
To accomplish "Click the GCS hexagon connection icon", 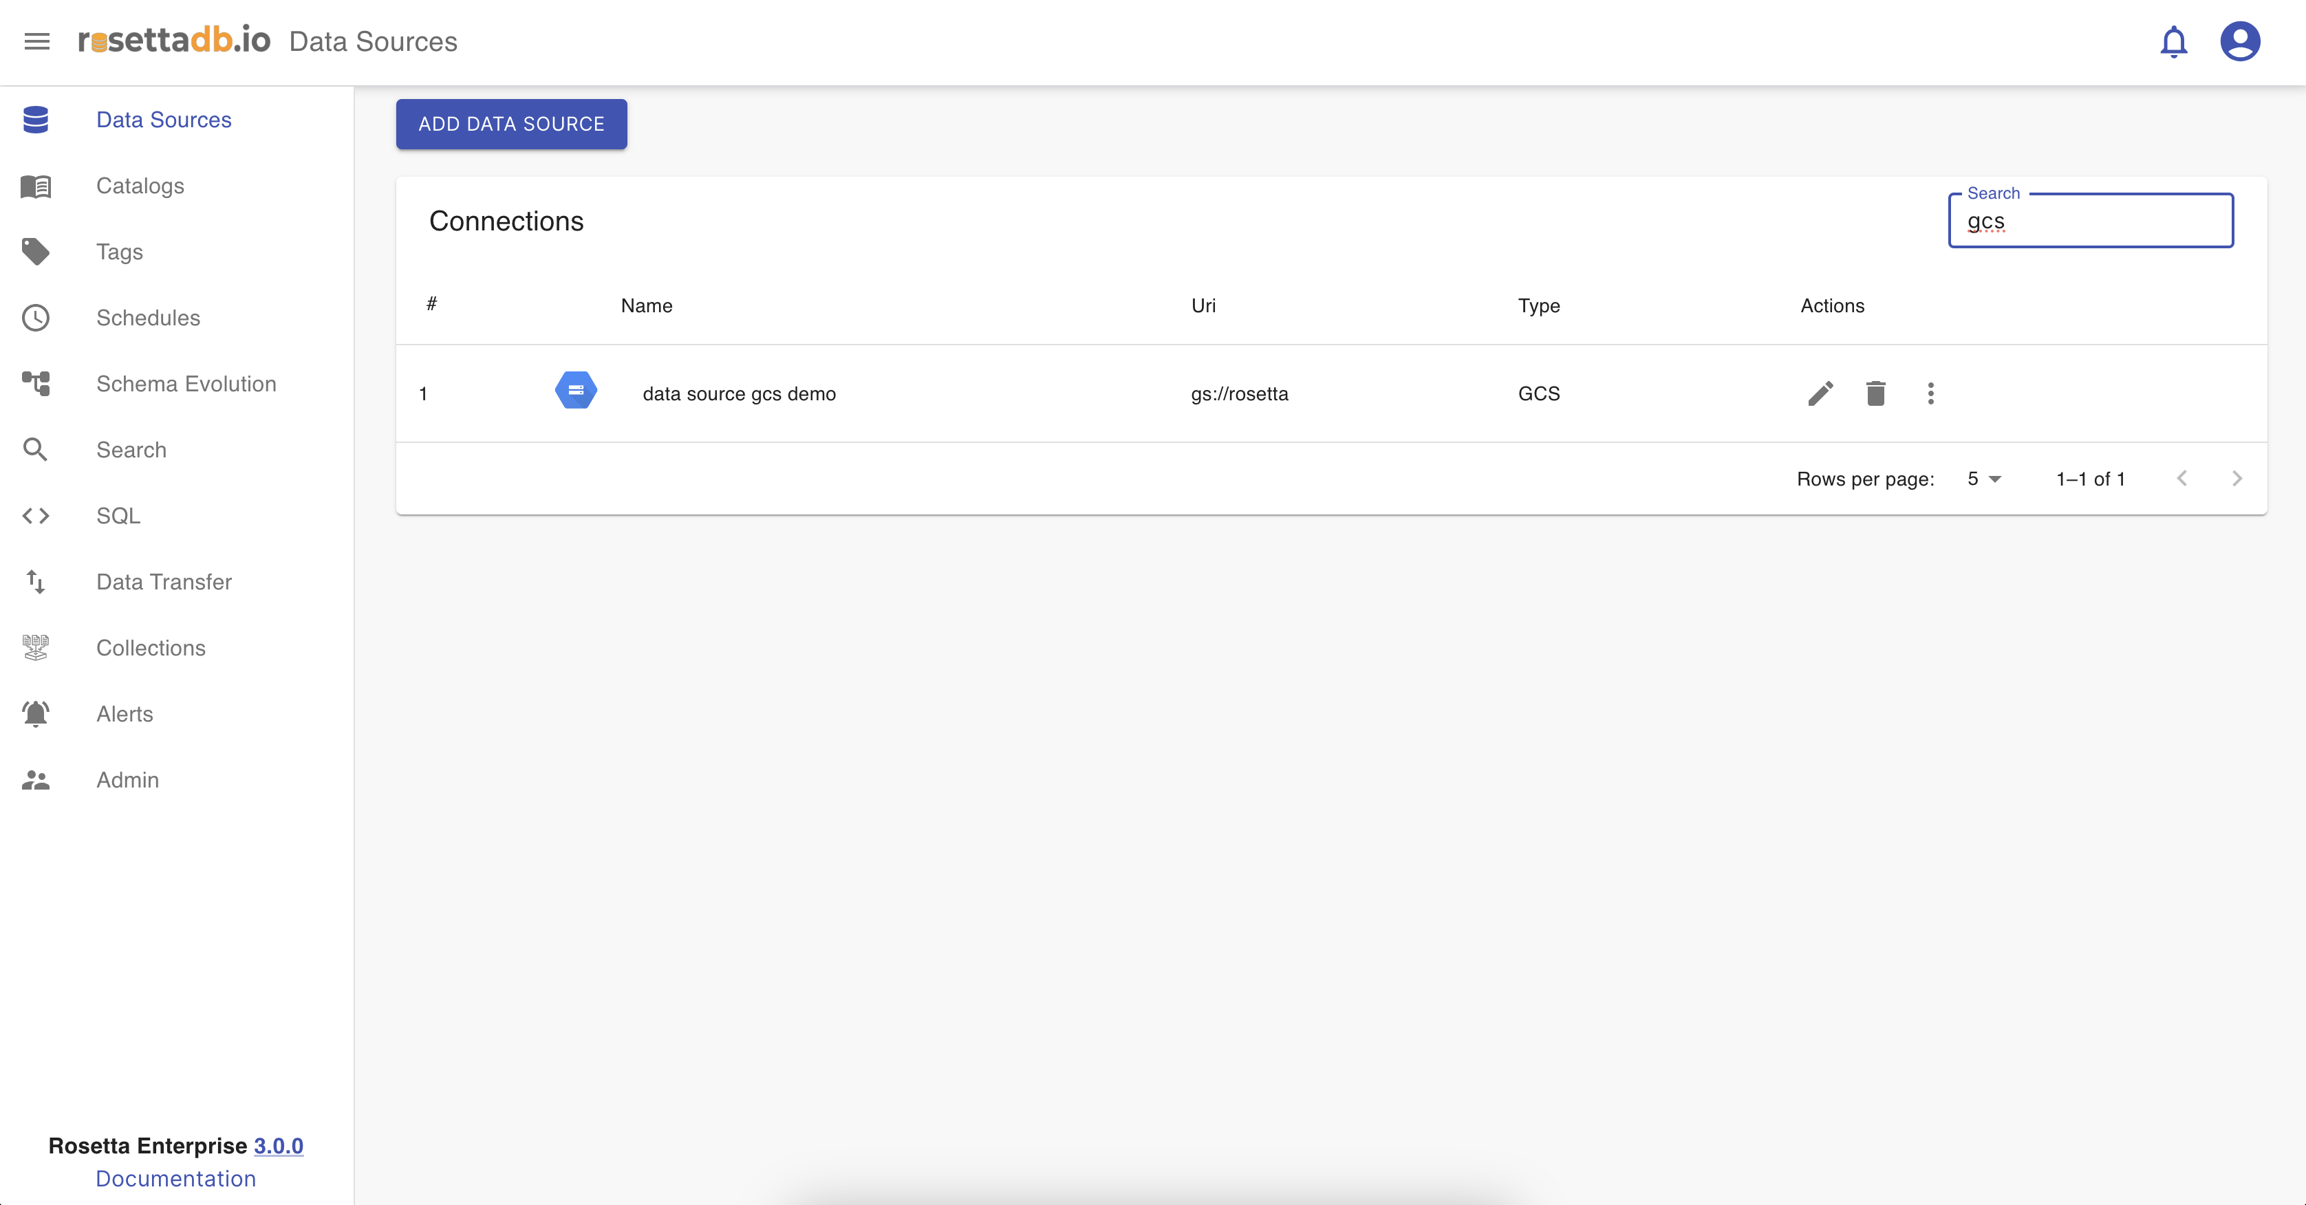I will (576, 391).
